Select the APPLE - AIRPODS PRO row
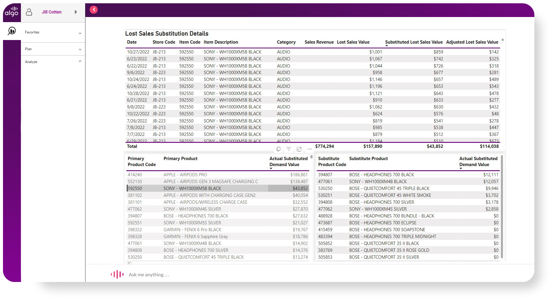Viewport: 553px width, 299px height. point(217,175)
